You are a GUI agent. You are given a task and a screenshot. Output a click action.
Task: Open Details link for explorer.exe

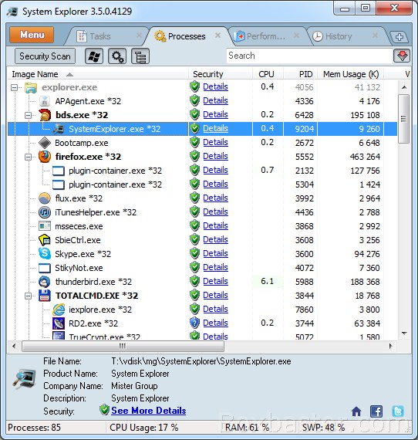[x=215, y=86]
